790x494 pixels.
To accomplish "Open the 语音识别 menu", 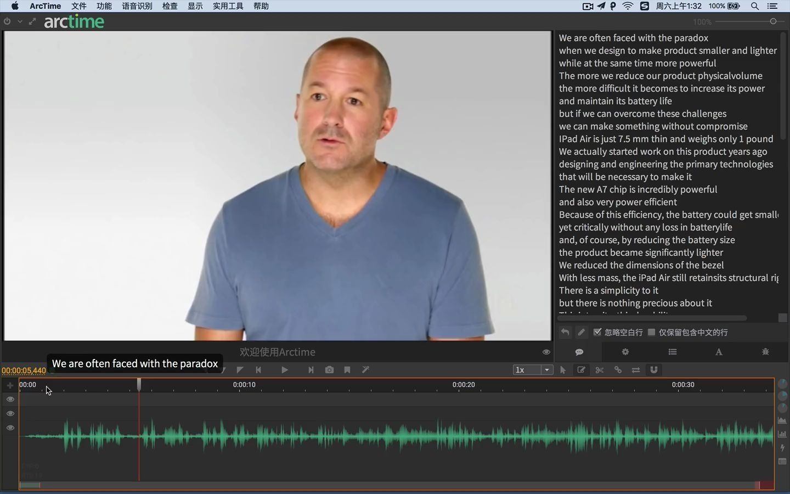I will click(x=137, y=6).
